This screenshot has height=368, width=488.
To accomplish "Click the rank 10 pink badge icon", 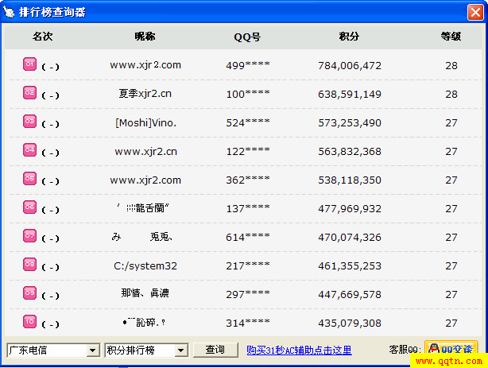I will coord(29,322).
